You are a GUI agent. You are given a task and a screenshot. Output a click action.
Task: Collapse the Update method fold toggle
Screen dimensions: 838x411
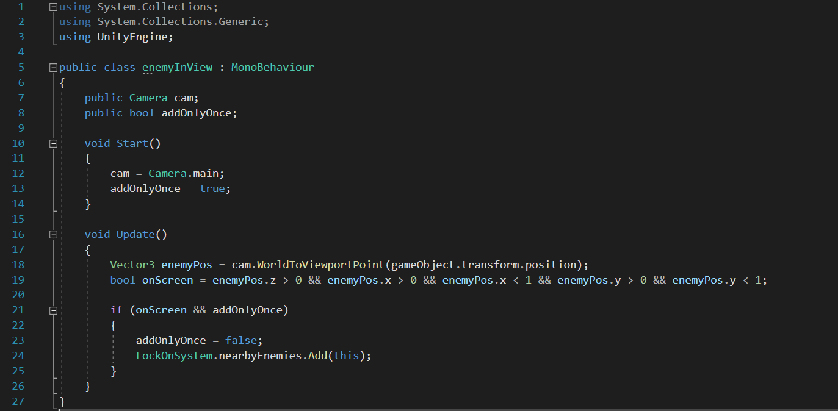(54, 235)
